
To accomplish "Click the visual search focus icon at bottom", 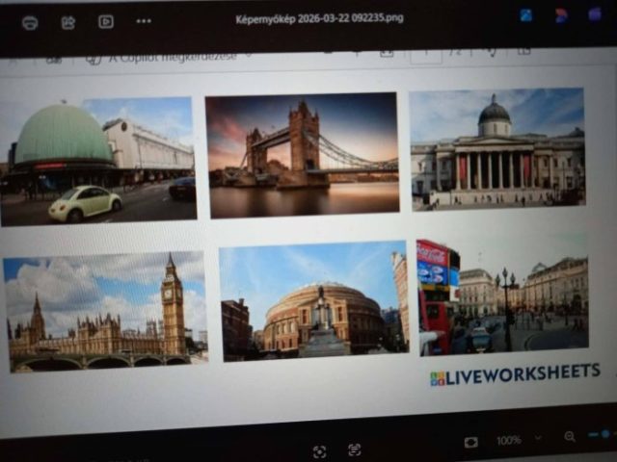I will point(319,451).
